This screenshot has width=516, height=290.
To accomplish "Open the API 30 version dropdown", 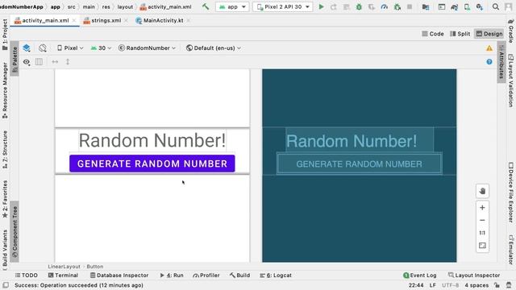I will click(101, 48).
